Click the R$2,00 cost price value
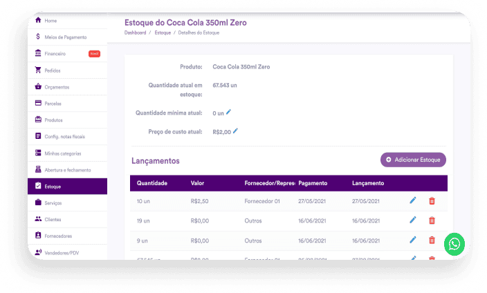The height and width of the screenshot is (293, 487). [222, 132]
